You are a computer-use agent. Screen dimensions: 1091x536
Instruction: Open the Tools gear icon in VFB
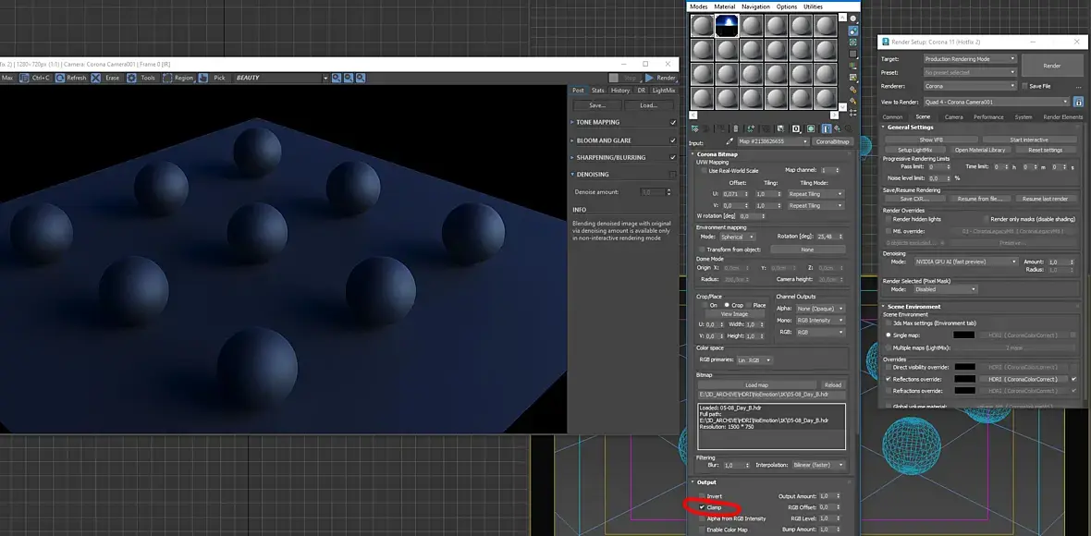(x=132, y=78)
